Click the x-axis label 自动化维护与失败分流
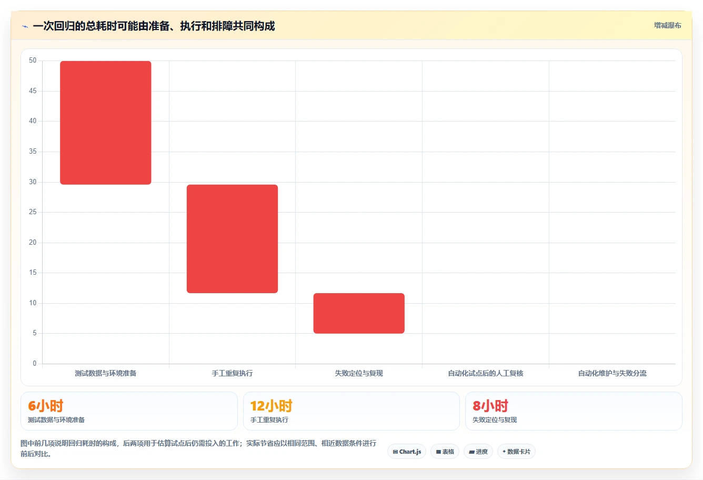The width and height of the screenshot is (703, 480). 612,373
